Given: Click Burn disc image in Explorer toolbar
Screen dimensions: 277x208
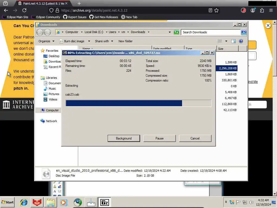Looking at the screenshot, I should click(72, 41).
